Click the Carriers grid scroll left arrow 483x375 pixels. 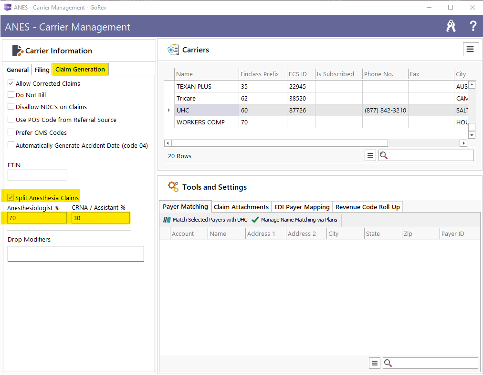pos(168,143)
